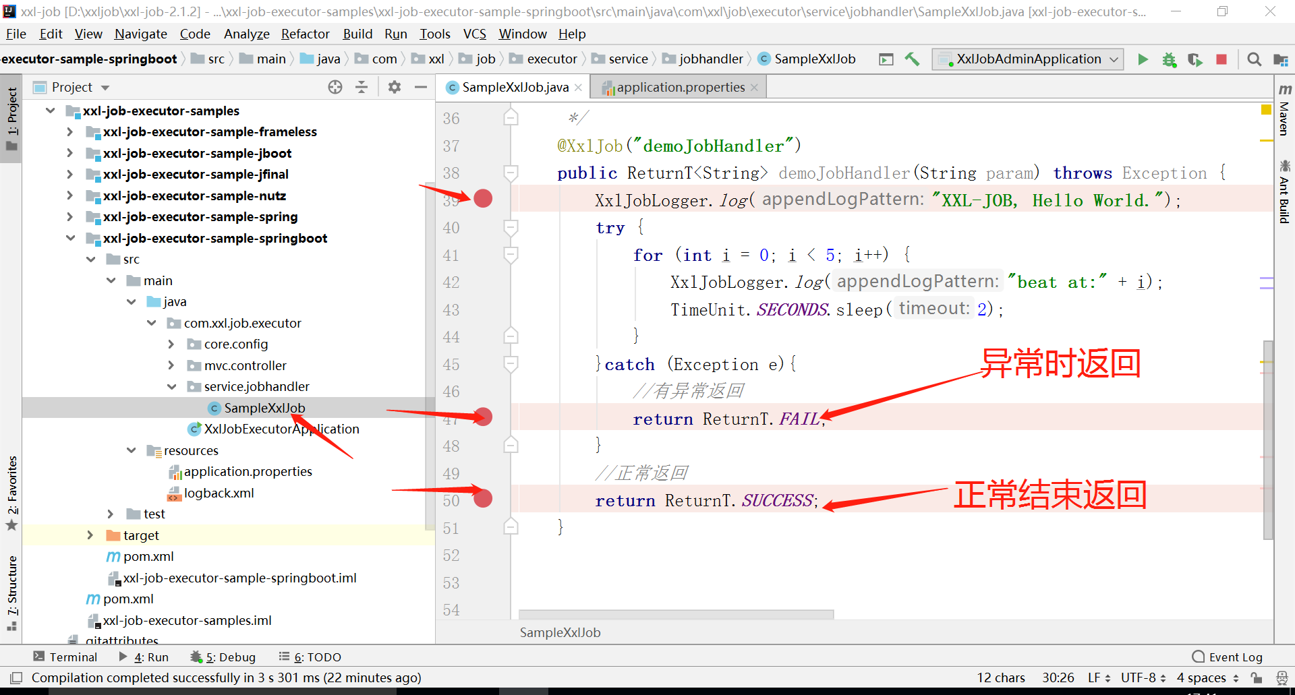Open the 4: Run tool window
This screenshot has height=695, width=1295.
coord(144,657)
